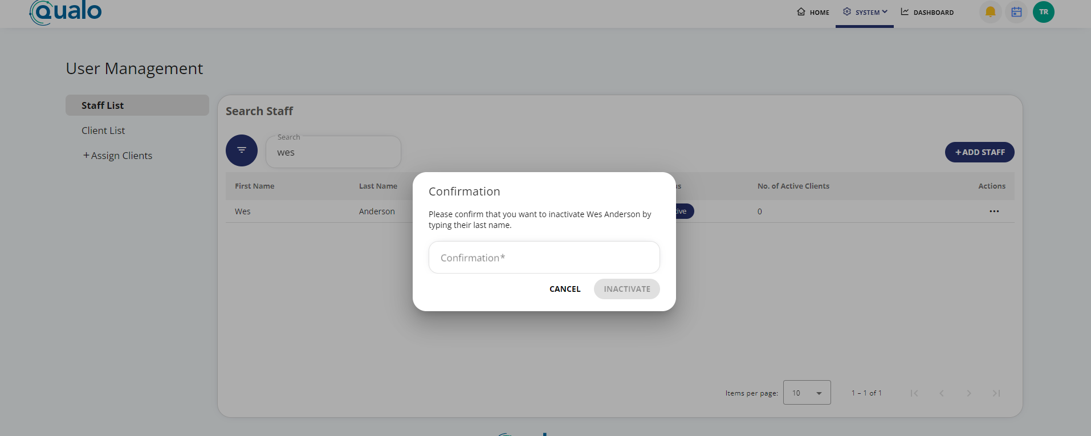Jump to the first page arrow
This screenshot has height=436, width=1091.
tap(914, 393)
